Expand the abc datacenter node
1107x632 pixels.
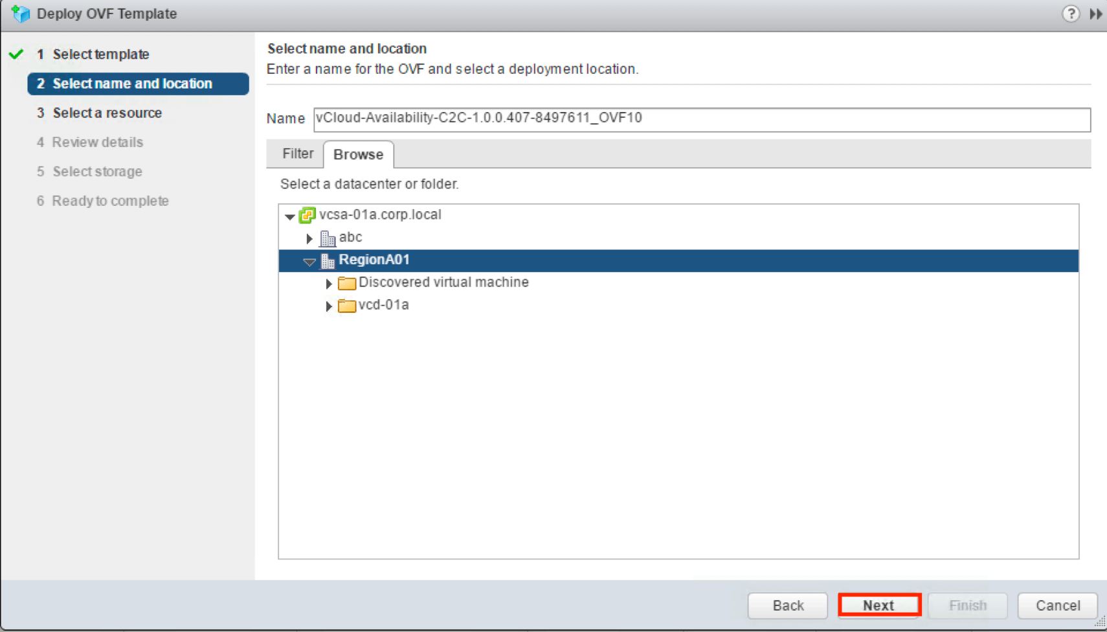coord(309,238)
